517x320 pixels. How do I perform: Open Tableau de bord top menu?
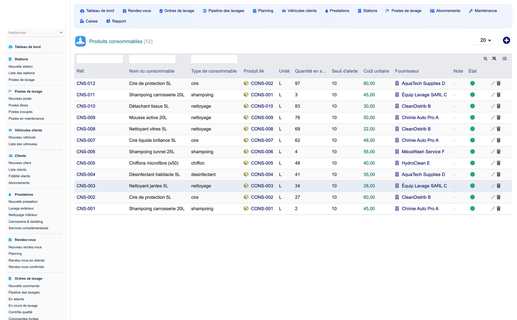pyautogui.click(x=97, y=11)
